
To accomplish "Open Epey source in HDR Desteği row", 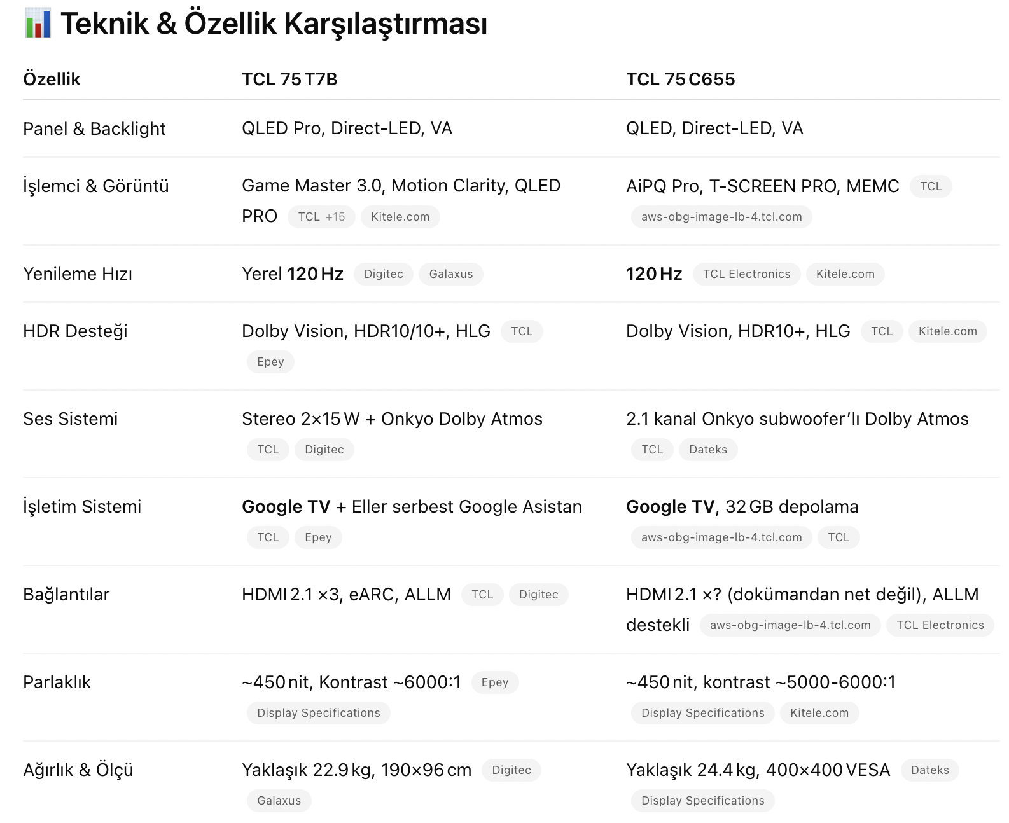I will coord(270,362).
